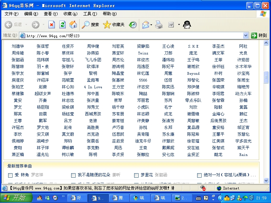Open the Mail button dropdown arrow
This screenshot has height=203, width=271.
(x=151, y=25)
